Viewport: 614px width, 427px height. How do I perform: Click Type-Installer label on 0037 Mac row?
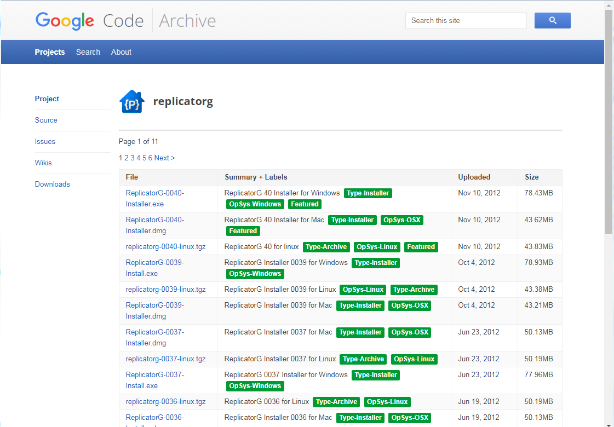360,332
